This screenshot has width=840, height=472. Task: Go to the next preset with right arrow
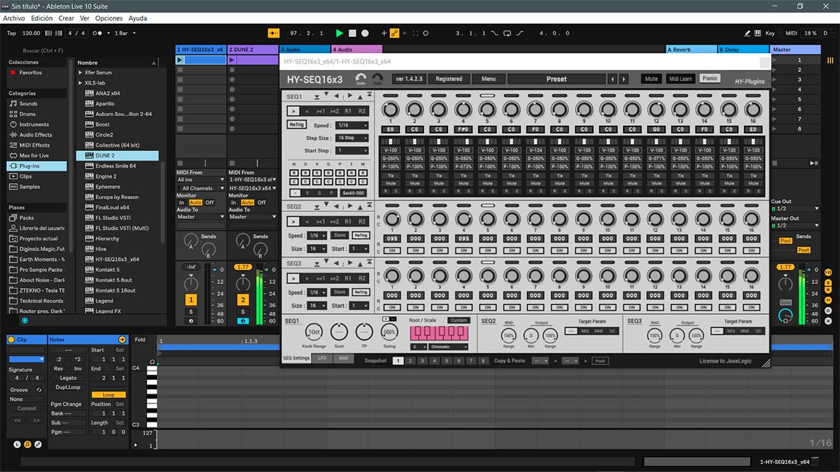[623, 79]
